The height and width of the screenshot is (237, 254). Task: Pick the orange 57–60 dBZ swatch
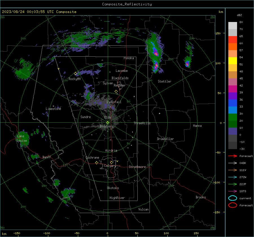233,47
